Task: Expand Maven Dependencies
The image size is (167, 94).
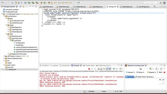Action: 4,58
